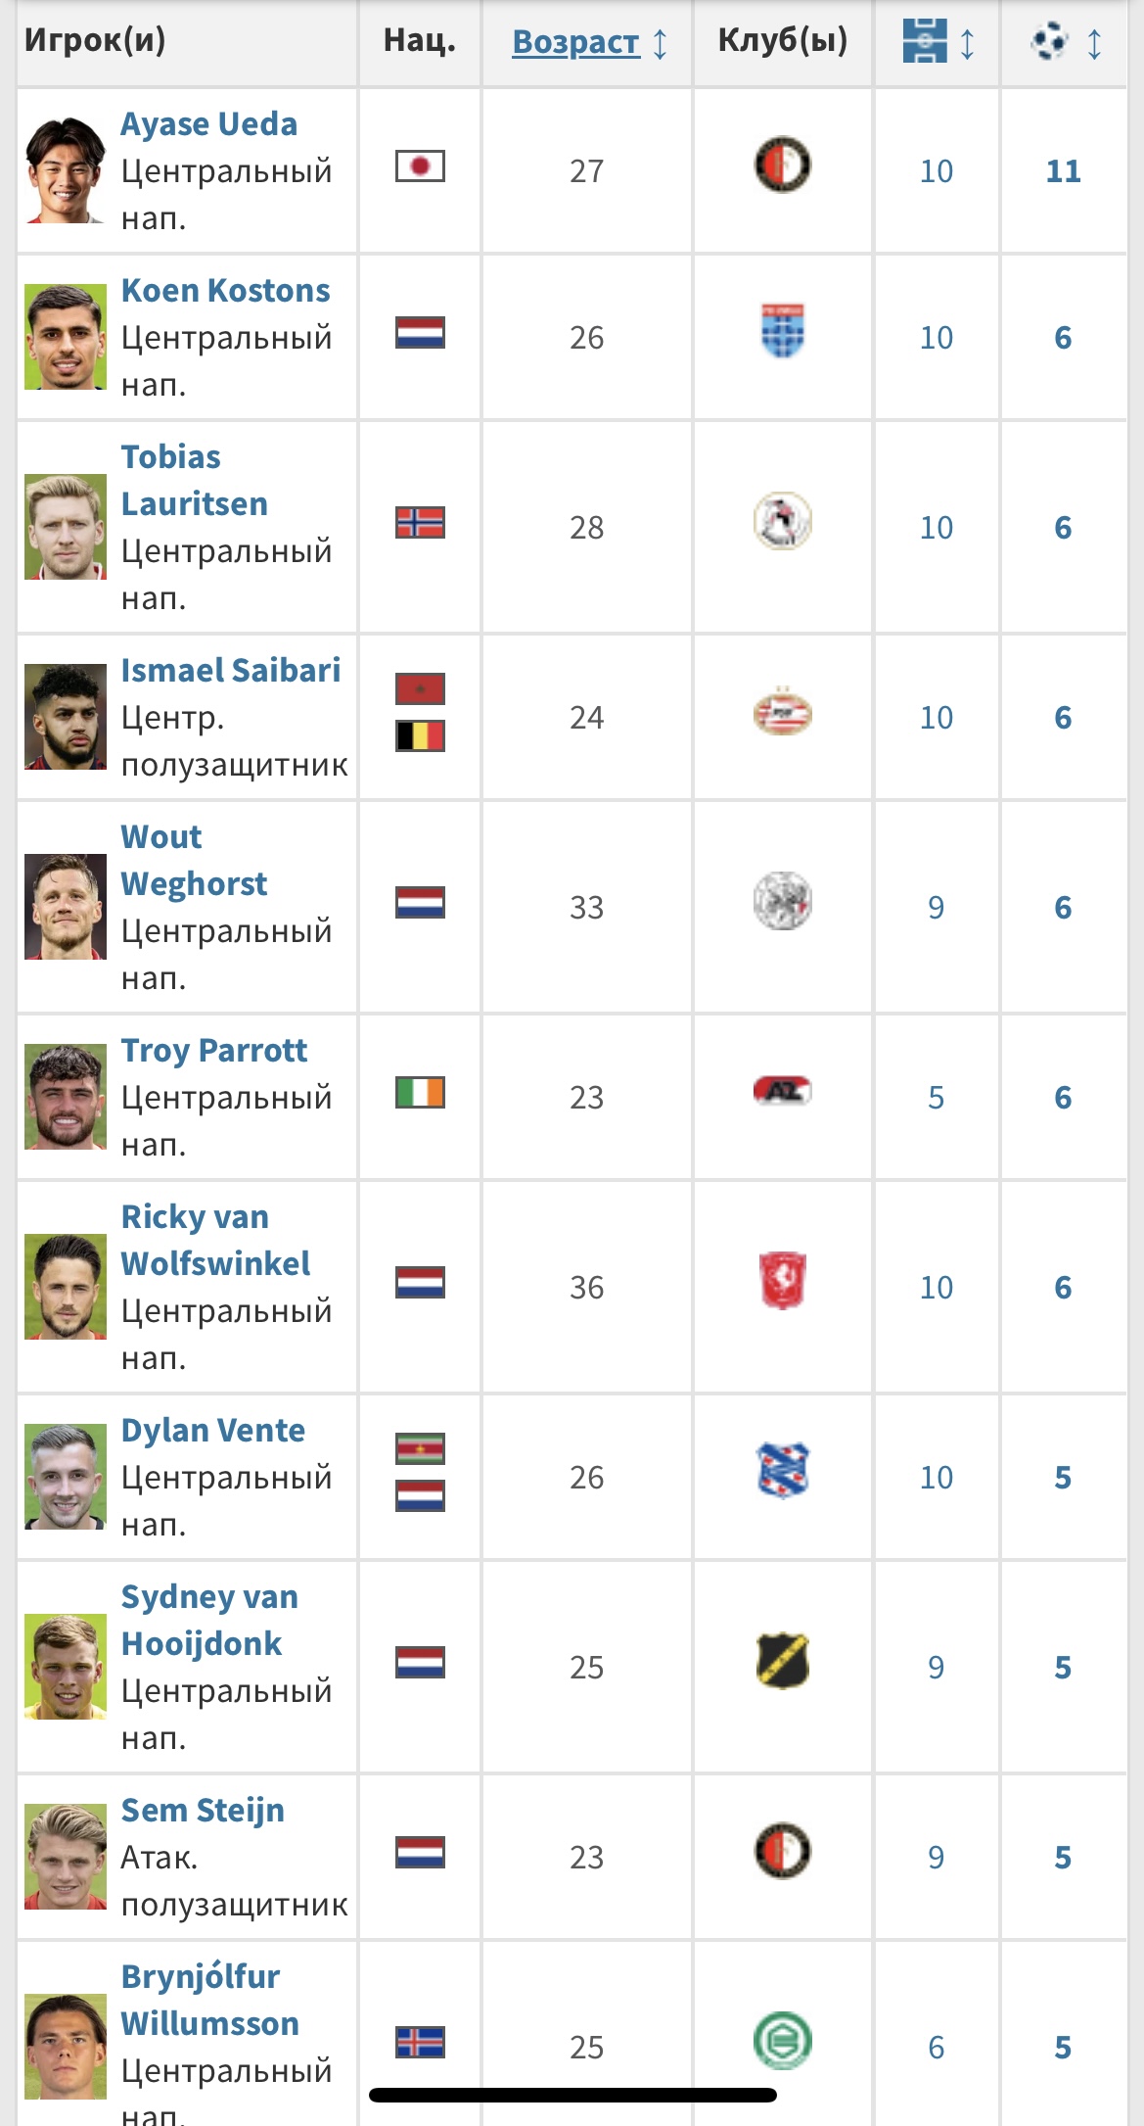Click the Groningen crest in Willumsson's row

[782, 2041]
